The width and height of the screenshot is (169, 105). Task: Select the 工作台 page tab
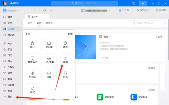point(37,17)
